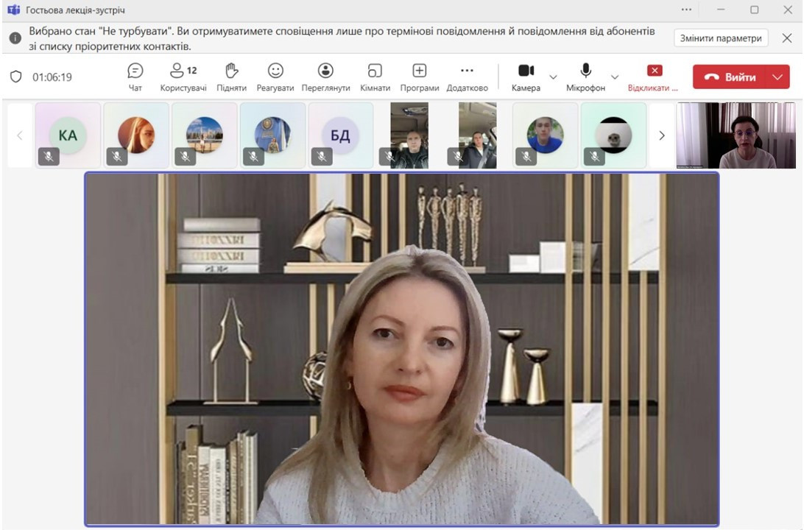Screen dimensions: 804x530
Task: Open the Програми apps icon
Action: click(x=419, y=76)
